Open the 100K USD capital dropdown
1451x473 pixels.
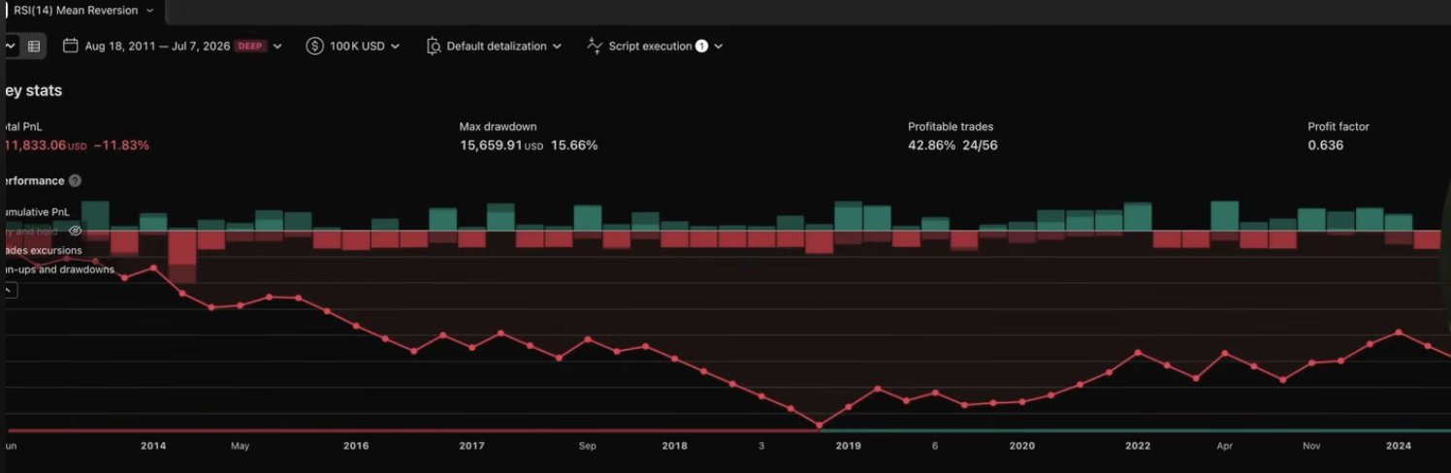pos(354,46)
